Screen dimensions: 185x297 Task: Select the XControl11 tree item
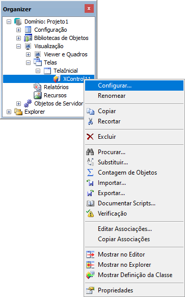click(48, 79)
